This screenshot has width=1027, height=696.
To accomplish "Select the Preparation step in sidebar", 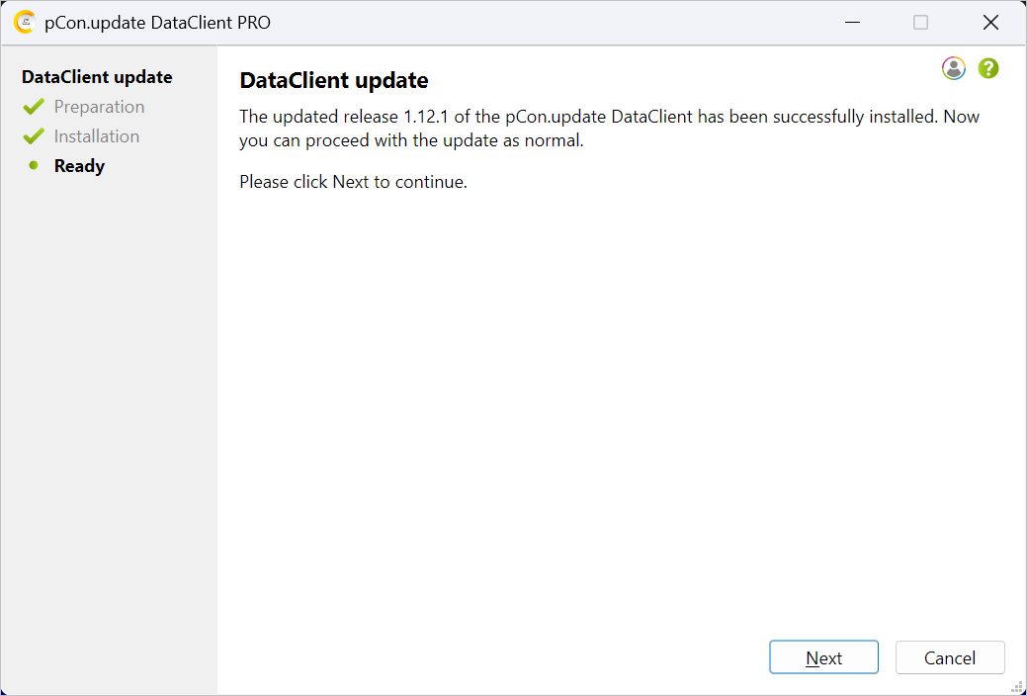I will tap(100, 106).
